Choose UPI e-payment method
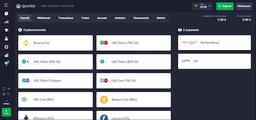 (x=214, y=61)
